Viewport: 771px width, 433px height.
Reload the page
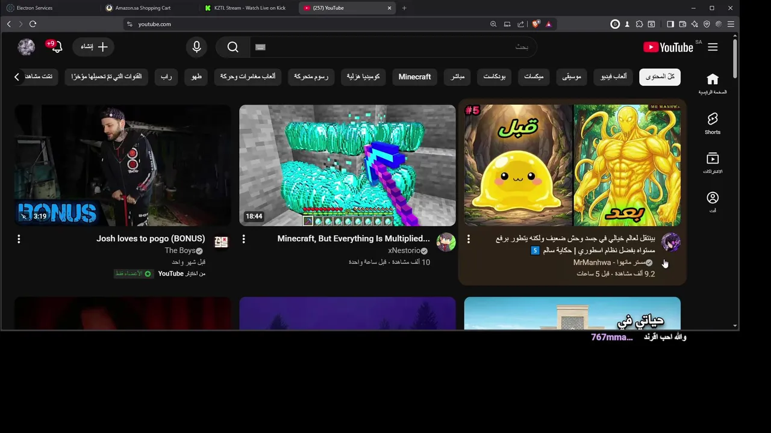(33, 24)
